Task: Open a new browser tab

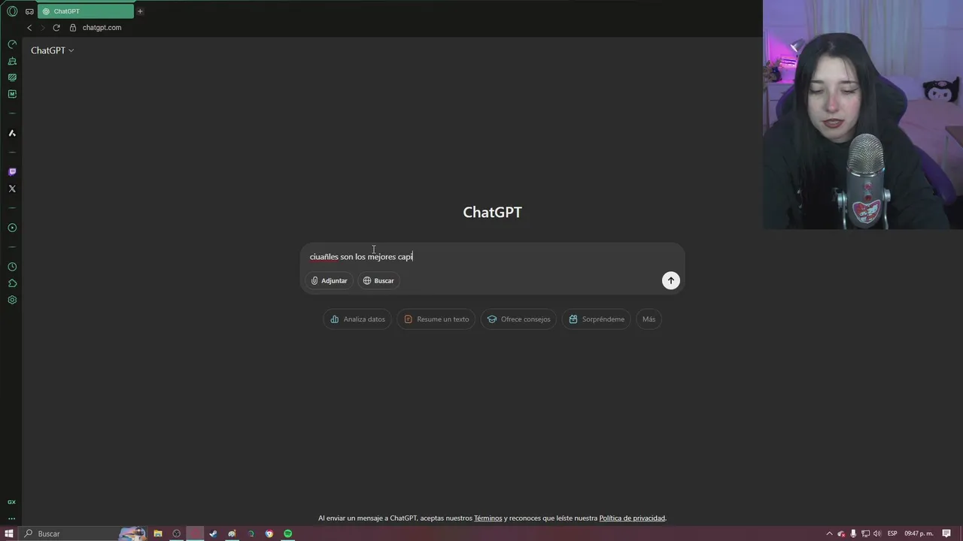Action: [x=140, y=11]
